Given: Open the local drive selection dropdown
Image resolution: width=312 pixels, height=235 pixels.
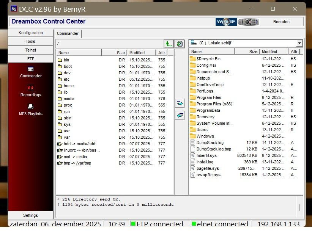Looking at the screenshot, I should 299,43.
